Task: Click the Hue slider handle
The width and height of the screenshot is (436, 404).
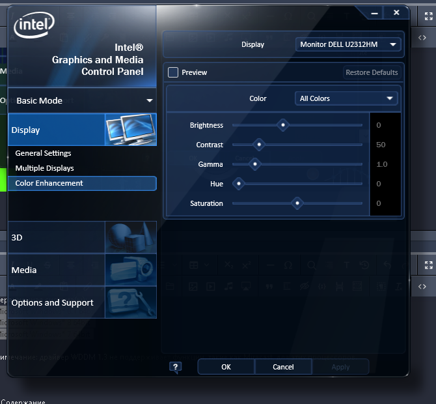Action: pyautogui.click(x=239, y=184)
